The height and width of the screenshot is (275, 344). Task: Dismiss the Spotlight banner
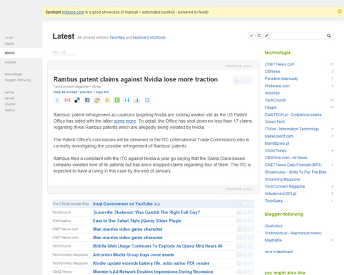[x=339, y=11]
